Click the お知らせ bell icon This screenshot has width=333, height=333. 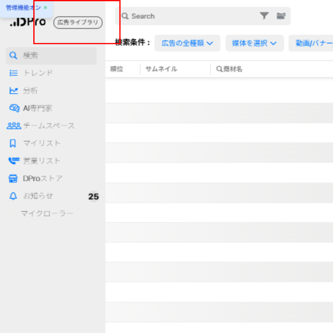pos(13,196)
